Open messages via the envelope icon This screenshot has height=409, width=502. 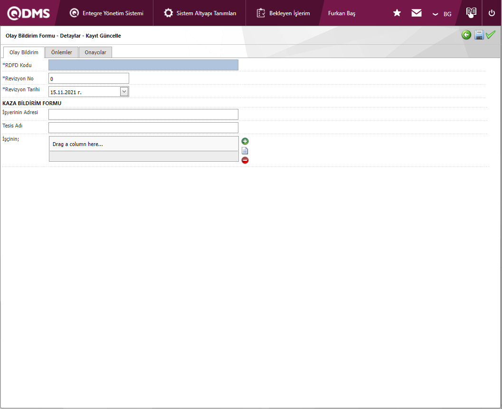pyautogui.click(x=417, y=13)
